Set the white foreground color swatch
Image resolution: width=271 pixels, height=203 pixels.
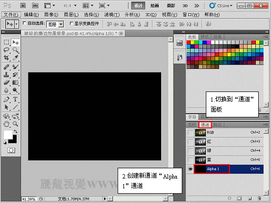(x=8, y=135)
